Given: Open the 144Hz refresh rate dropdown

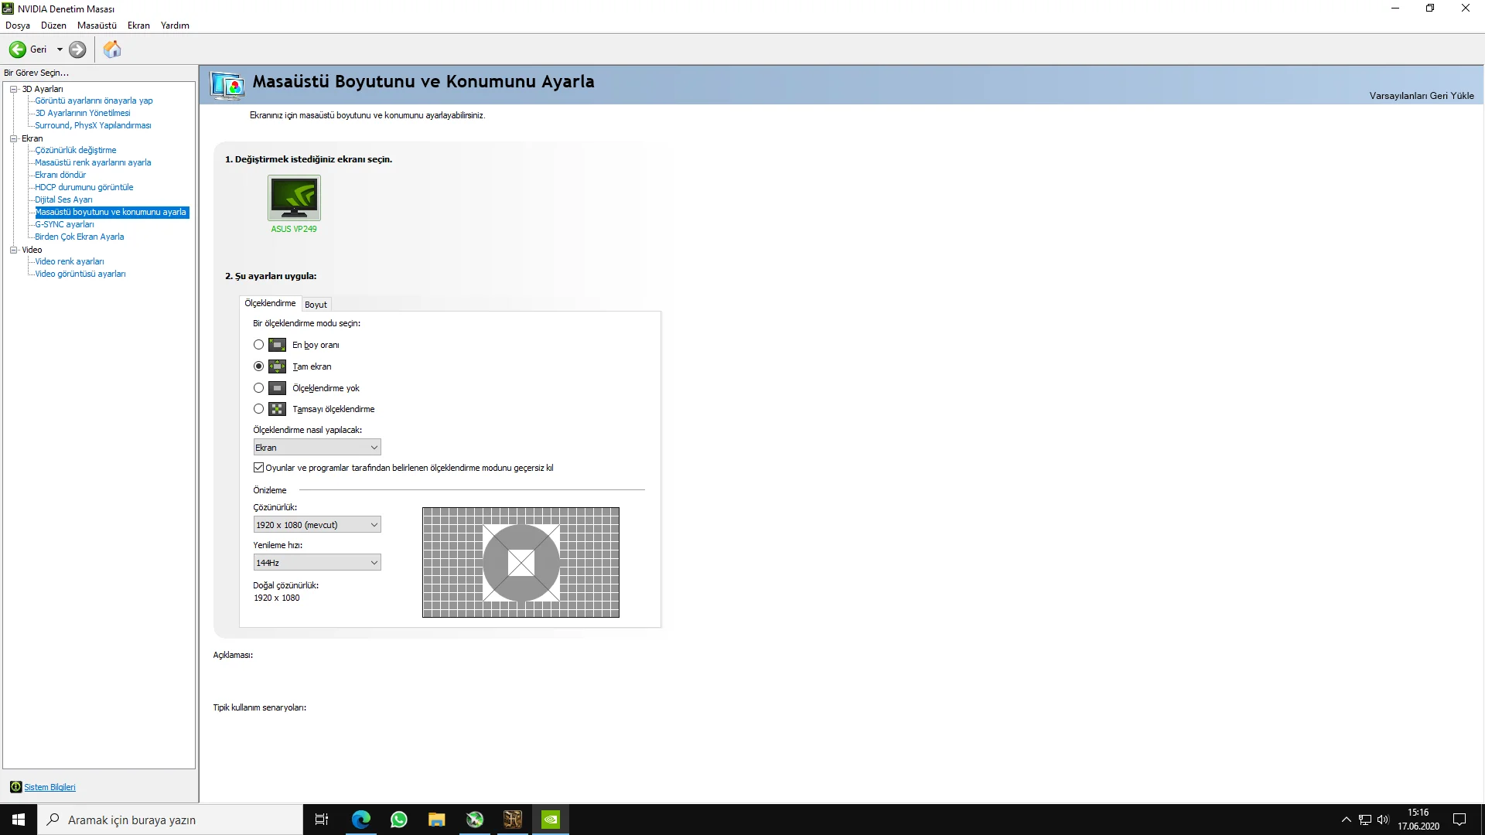Looking at the screenshot, I should 317,563.
